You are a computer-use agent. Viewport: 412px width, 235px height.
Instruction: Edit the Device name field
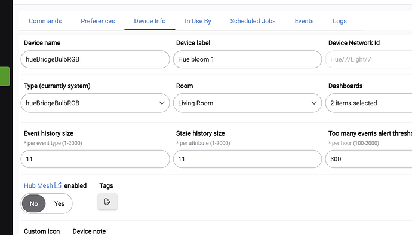click(x=95, y=59)
